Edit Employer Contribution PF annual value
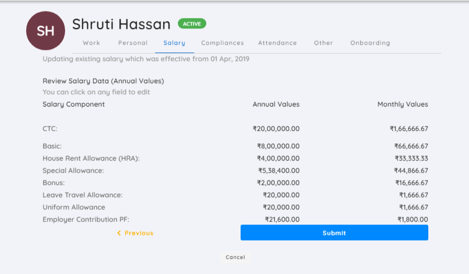469x274 pixels. (282, 219)
